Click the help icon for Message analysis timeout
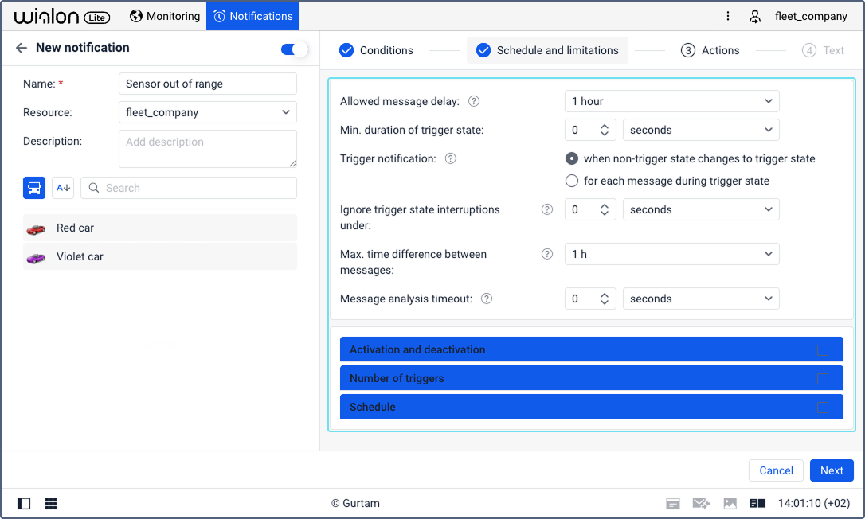 click(x=487, y=299)
